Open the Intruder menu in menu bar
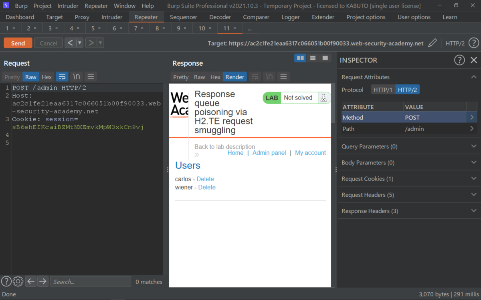The height and width of the screenshot is (300, 481). pos(68,6)
